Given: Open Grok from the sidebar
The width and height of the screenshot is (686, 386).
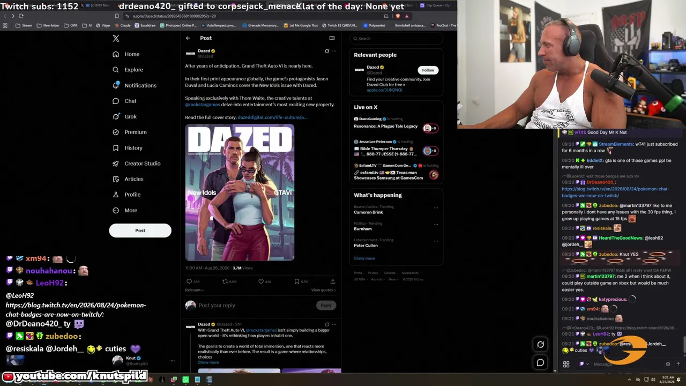Looking at the screenshot, I should (124, 116).
